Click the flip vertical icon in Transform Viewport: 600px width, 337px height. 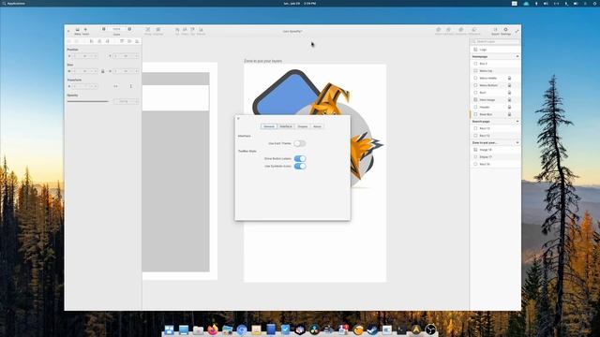(x=131, y=86)
